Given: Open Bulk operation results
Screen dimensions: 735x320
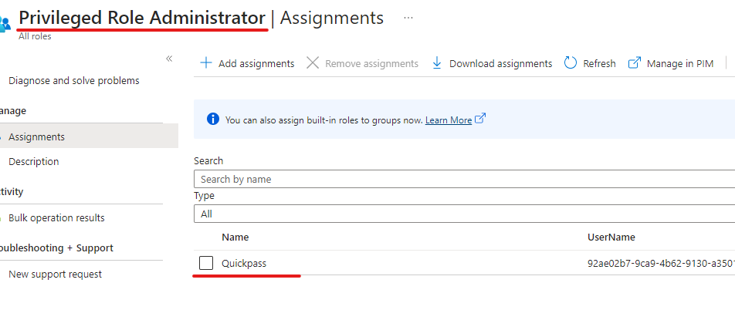Looking at the screenshot, I should pyautogui.click(x=56, y=217).
